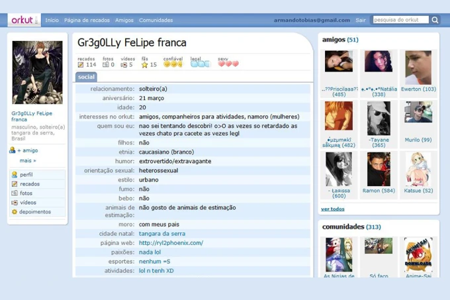Click the fotos camera icon in stats
The image size is (450, 300).
coord(105,65)
